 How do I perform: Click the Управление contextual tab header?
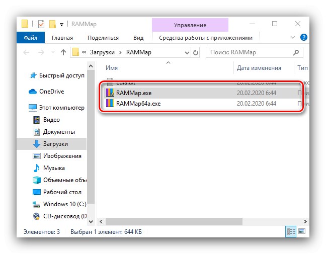[x=190, y=25]
